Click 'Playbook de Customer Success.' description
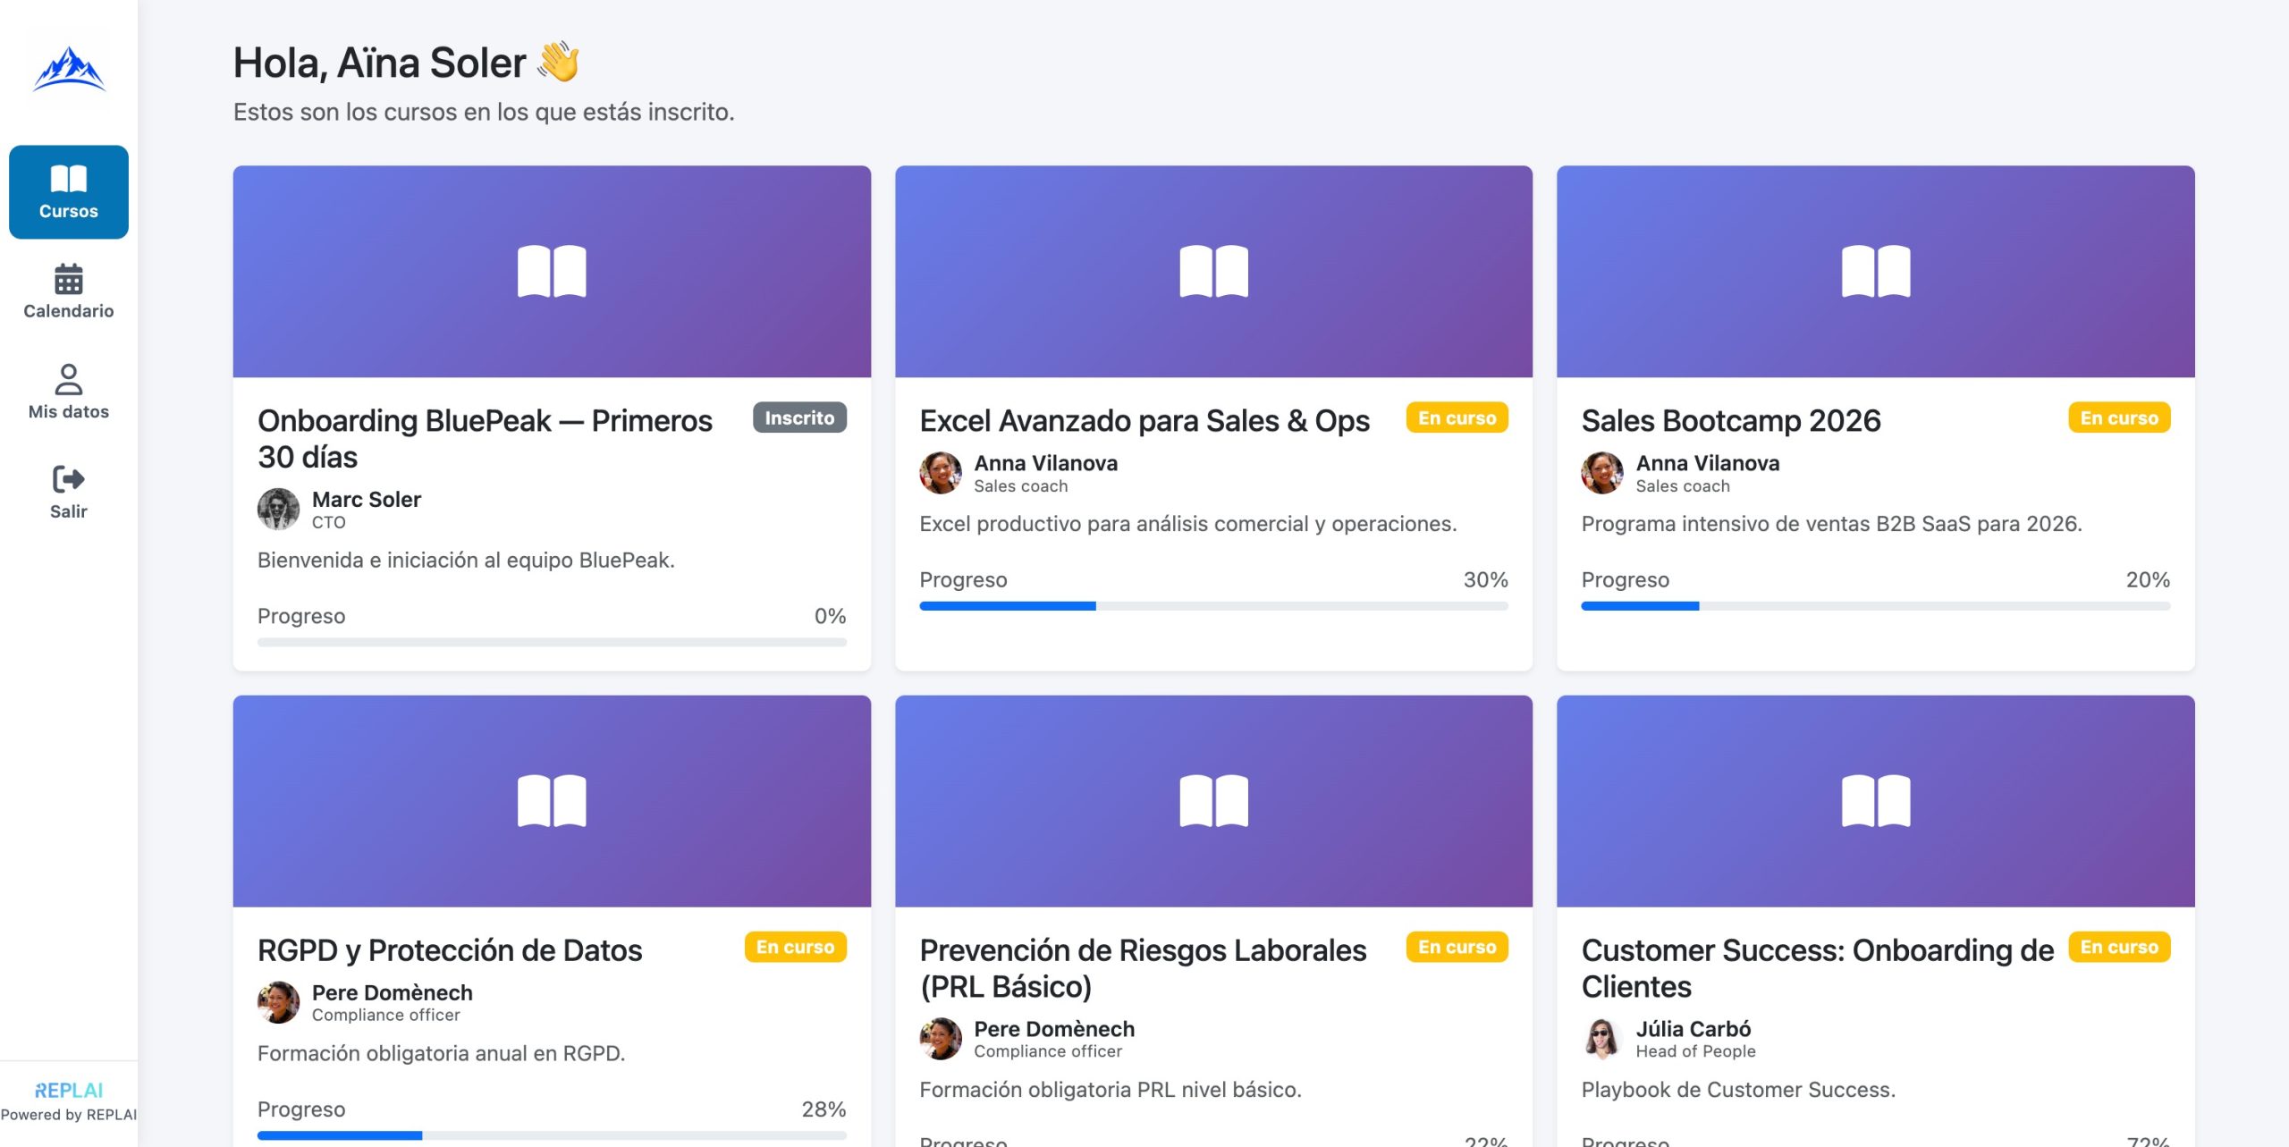This screenshot has height=1147, width=2289. click(1738, 1089)
